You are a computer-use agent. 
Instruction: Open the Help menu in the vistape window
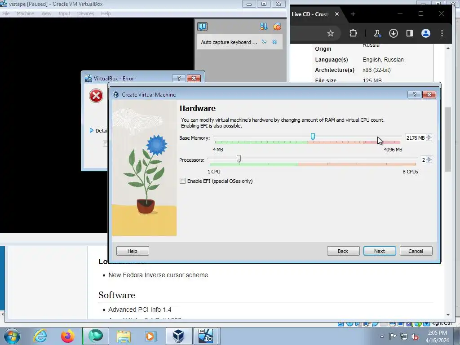tap(106, 13)
